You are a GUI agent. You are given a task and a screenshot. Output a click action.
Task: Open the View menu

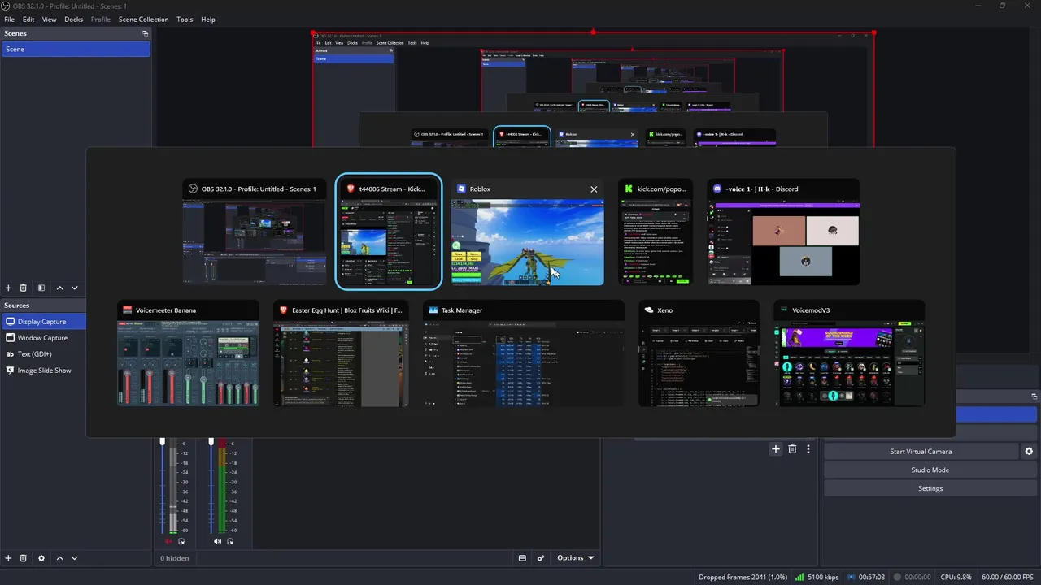click(50, 19)
